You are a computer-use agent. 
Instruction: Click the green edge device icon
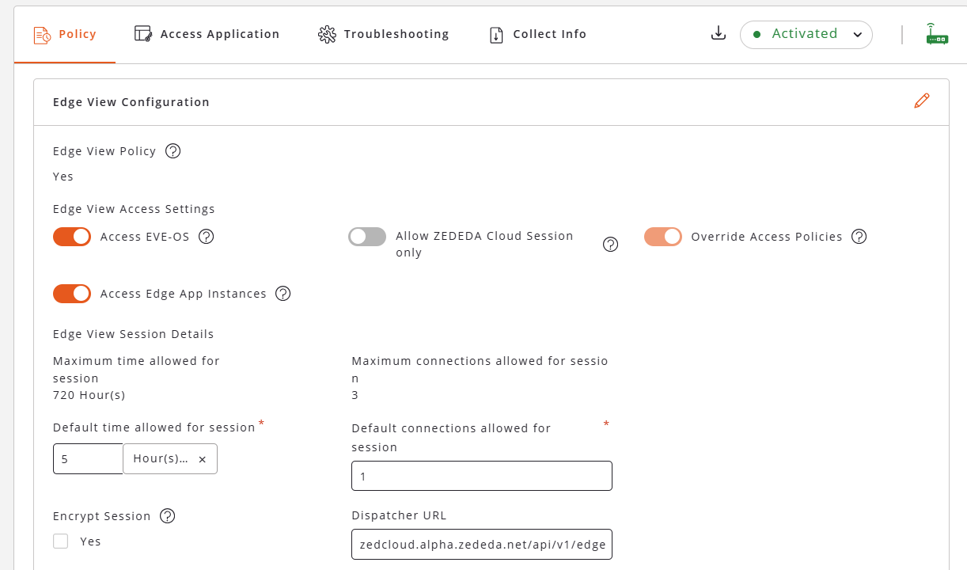pyautogui.click(x=937, y=34)
